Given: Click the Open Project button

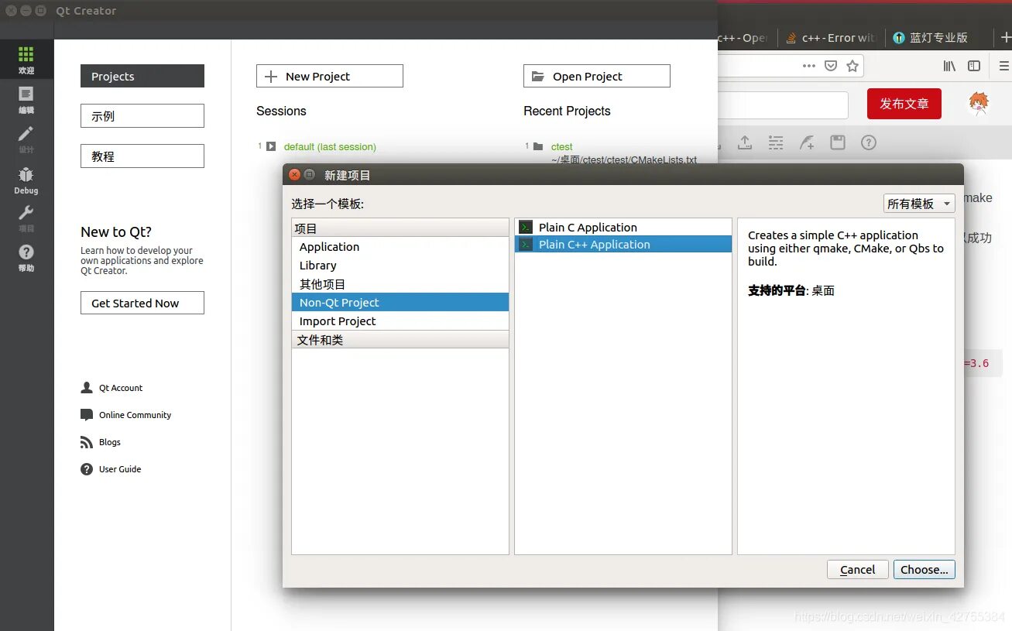Looking at the screenshot, I should (x=597, y=76).
